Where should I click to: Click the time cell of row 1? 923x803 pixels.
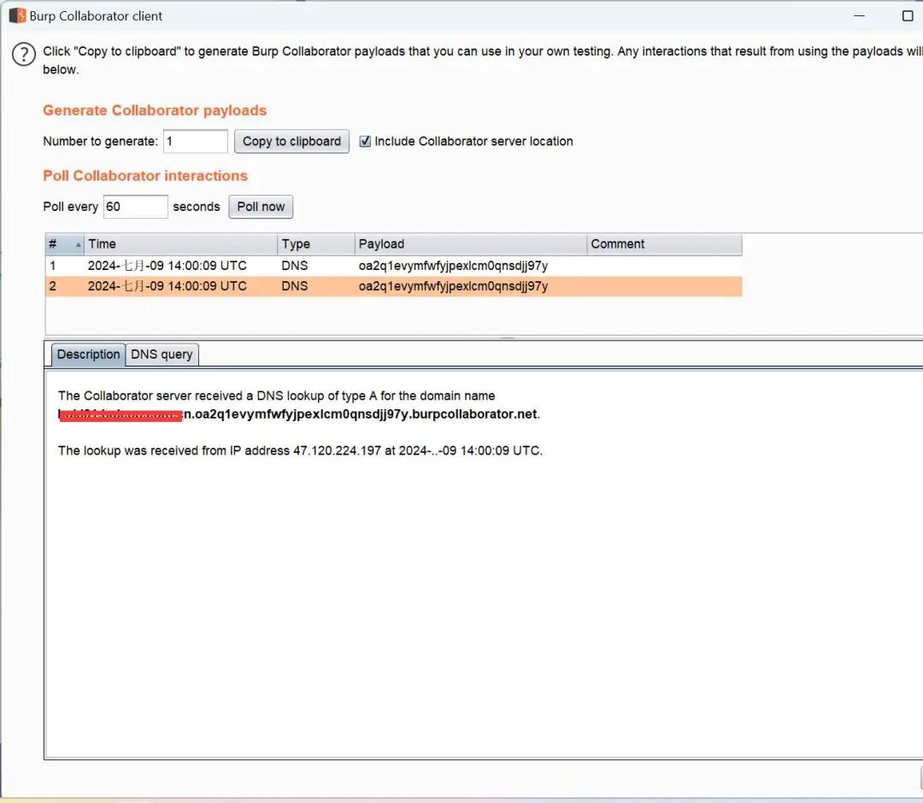click(168, 266)
